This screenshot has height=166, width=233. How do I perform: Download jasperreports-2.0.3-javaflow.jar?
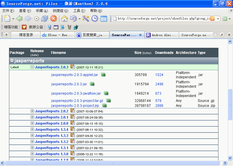pos(76,93)
